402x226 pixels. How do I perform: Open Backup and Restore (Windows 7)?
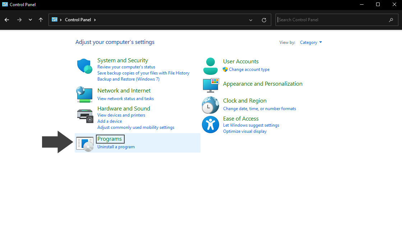128,79
